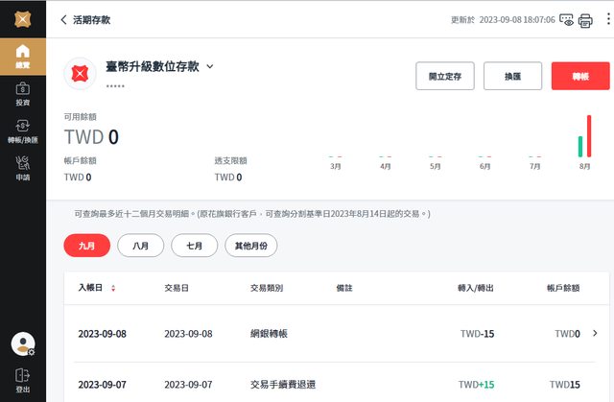Open the 投資 investment sidebar icon

coord(22,94)
